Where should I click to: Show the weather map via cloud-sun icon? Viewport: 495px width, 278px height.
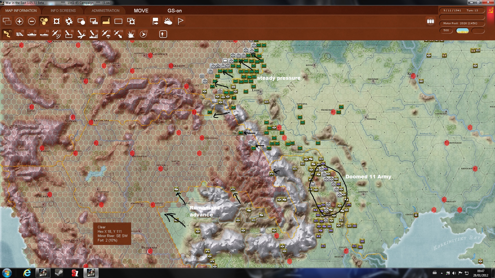[168, 21]
